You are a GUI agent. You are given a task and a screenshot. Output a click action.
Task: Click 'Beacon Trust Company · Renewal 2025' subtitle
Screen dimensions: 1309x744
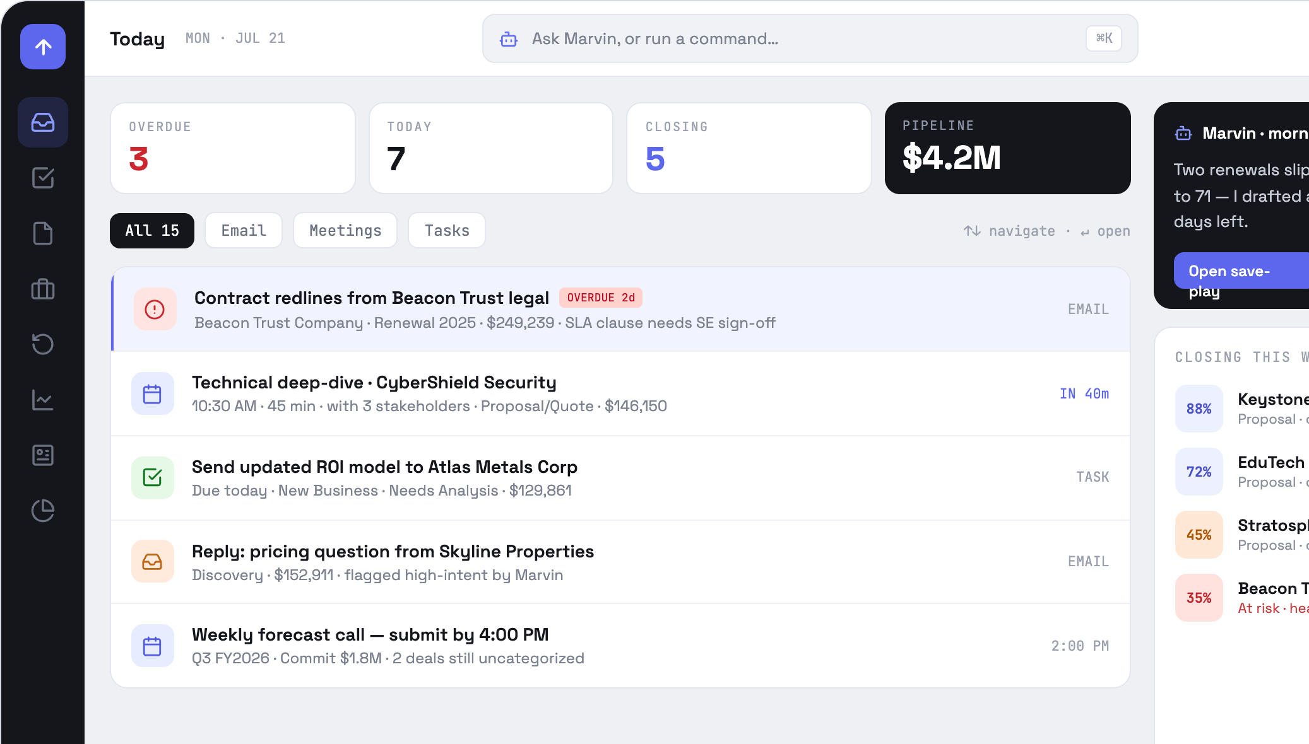(x=335, y=323)
